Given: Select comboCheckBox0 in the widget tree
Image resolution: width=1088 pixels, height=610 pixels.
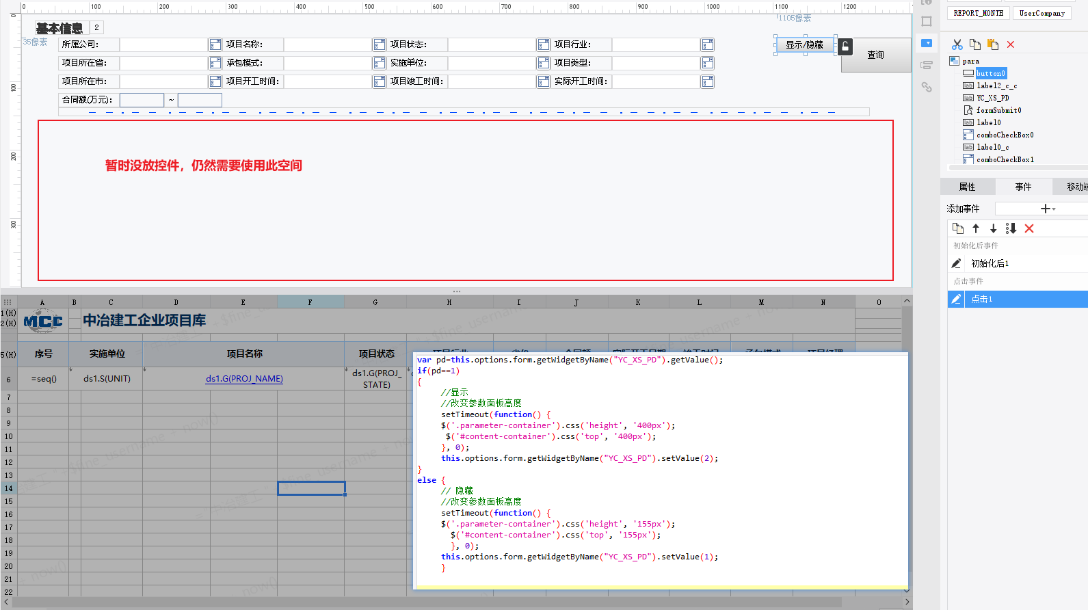Looking at the screenshot, I should [1005, 135].
